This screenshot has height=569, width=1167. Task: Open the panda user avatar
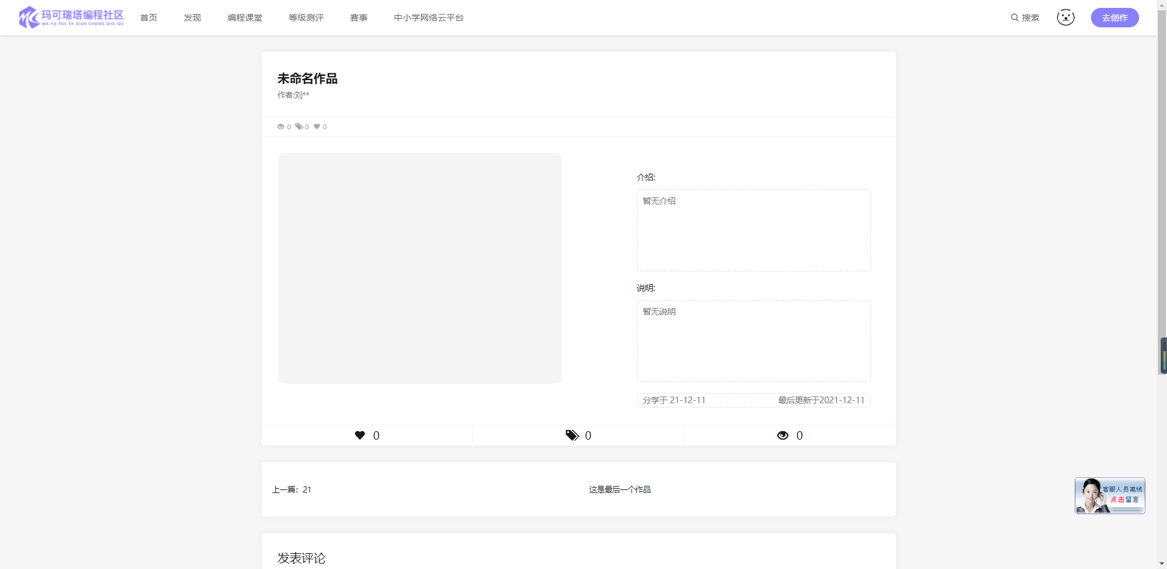coord(1065,18)
